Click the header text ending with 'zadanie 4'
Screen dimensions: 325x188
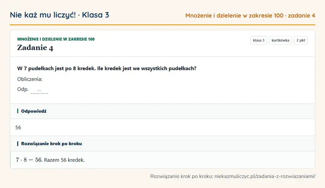250,15
